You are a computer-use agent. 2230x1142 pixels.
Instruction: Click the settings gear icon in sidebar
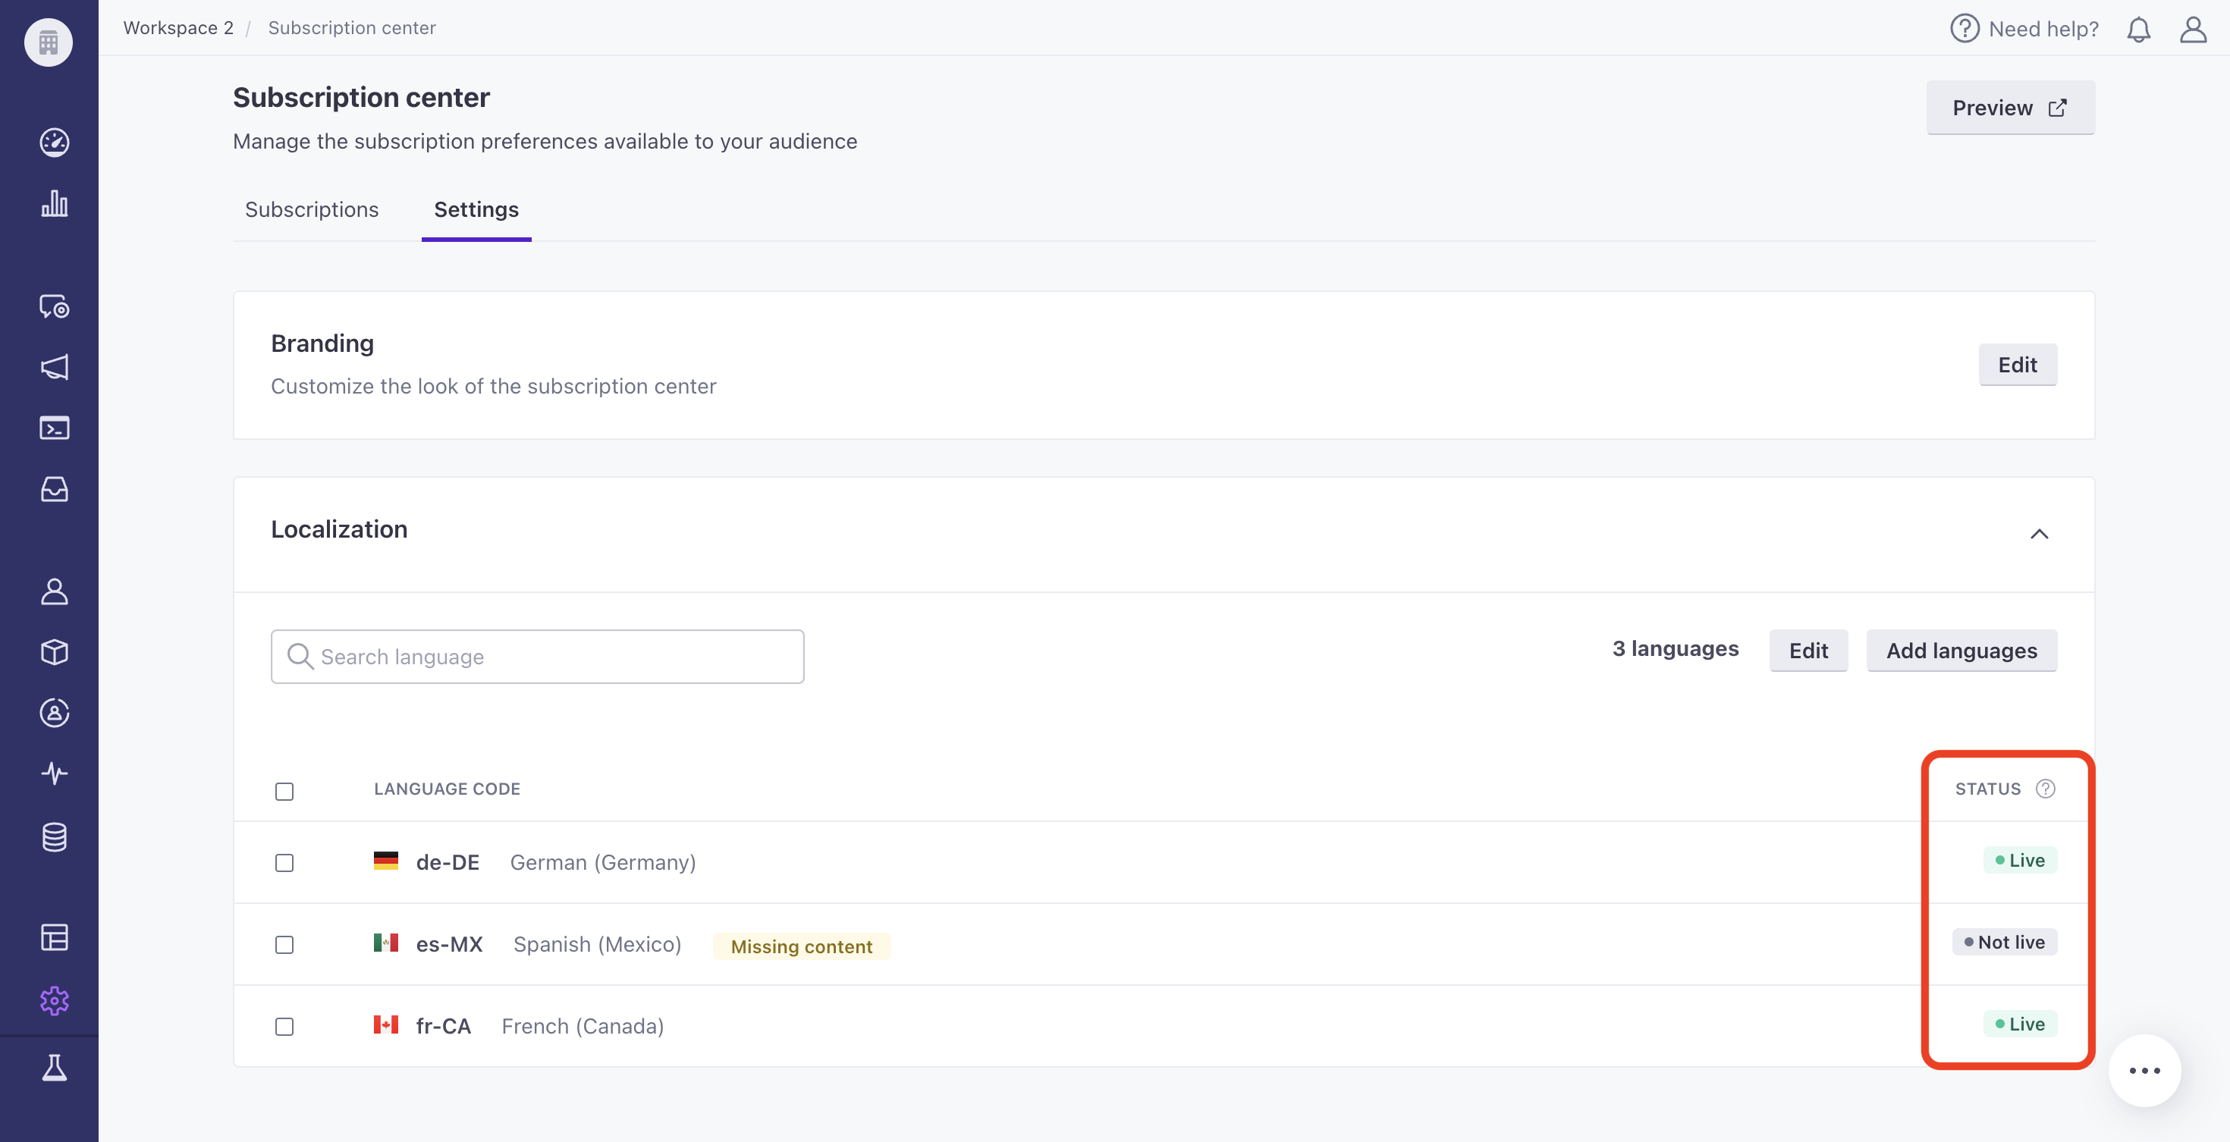pos(52,1001)
